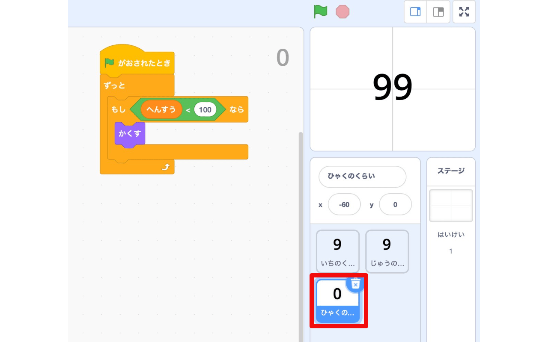Click the もし if block label

point(119,110)
